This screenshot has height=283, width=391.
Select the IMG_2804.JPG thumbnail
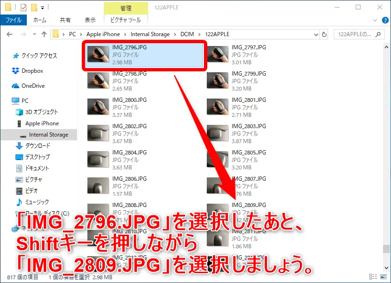tap(98, 159)
